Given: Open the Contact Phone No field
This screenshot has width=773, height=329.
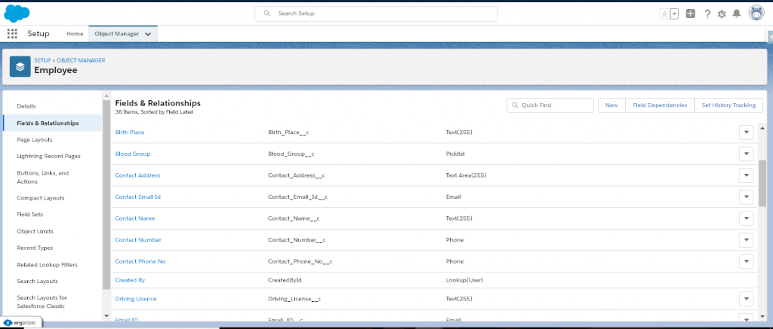Looking at the screenshot, I should (x=140, y=262).
